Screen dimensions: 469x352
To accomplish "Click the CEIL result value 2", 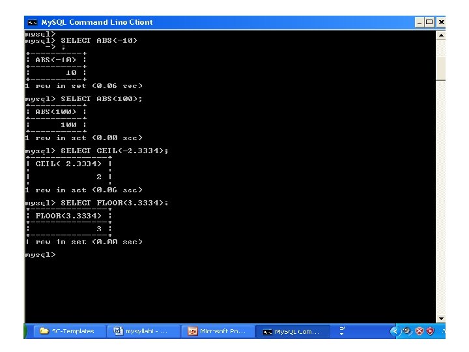I will [99, 177].
